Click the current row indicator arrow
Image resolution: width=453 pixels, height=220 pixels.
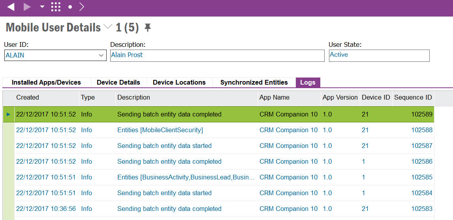(x=9, y=114)
